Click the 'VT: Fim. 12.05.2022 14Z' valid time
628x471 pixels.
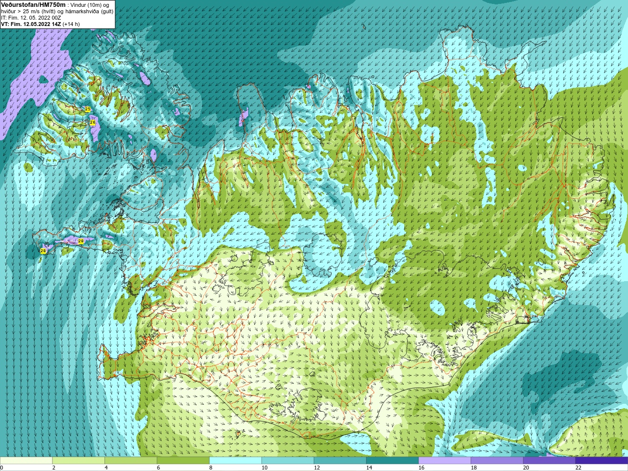[31, 24]
